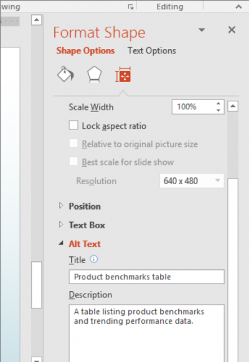Collapse the ribbon with the up chevron

click(238, 7)
